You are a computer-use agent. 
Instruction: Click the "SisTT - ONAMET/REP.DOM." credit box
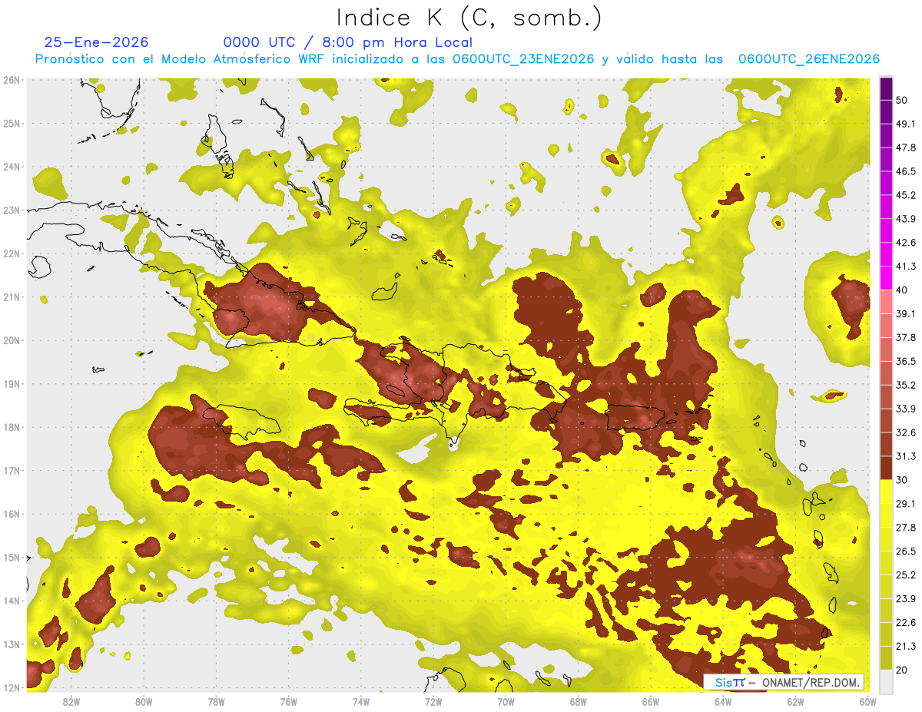point(783,682)
